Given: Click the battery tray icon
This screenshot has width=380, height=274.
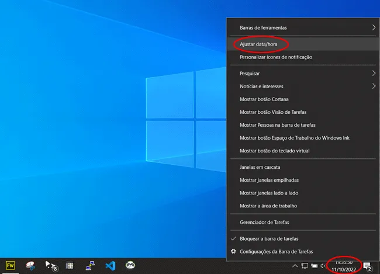Looking at the screenshot, I should click(x=315, y=266).
